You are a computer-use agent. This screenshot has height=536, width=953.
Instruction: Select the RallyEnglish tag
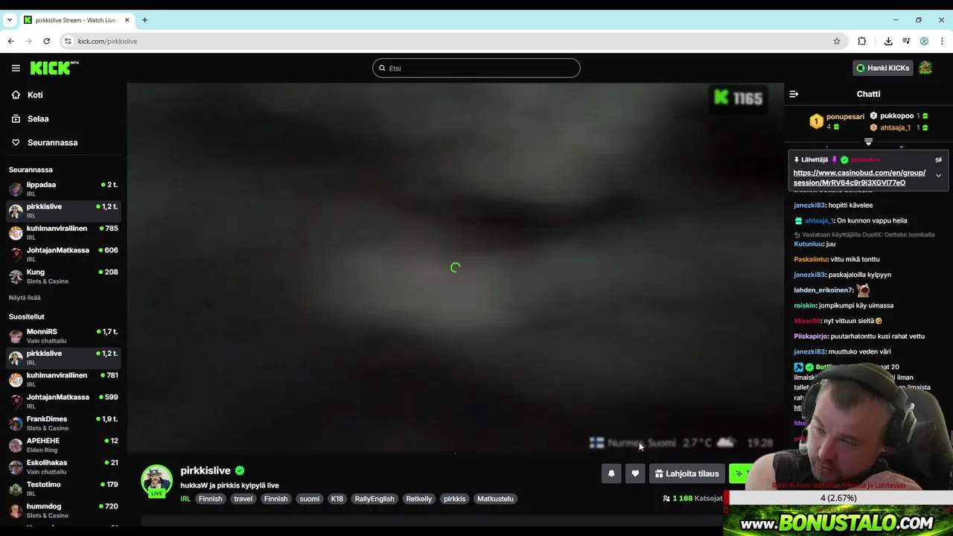coord(374,499)
